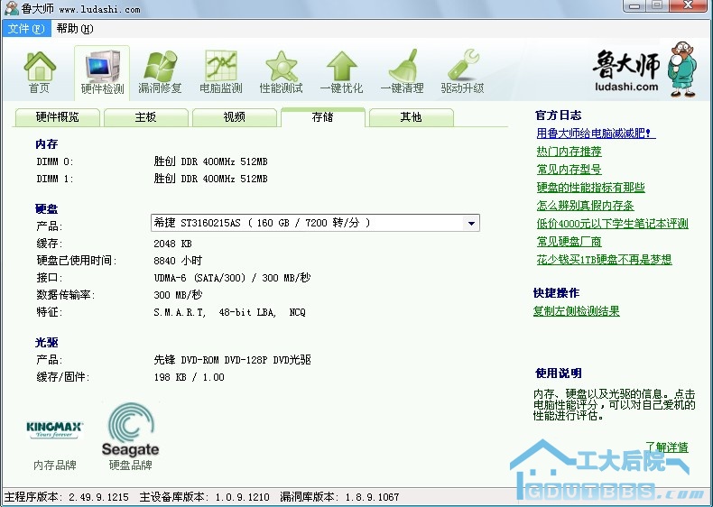
Task: Click the 官方日志 heading
Action: coord(558,115)
